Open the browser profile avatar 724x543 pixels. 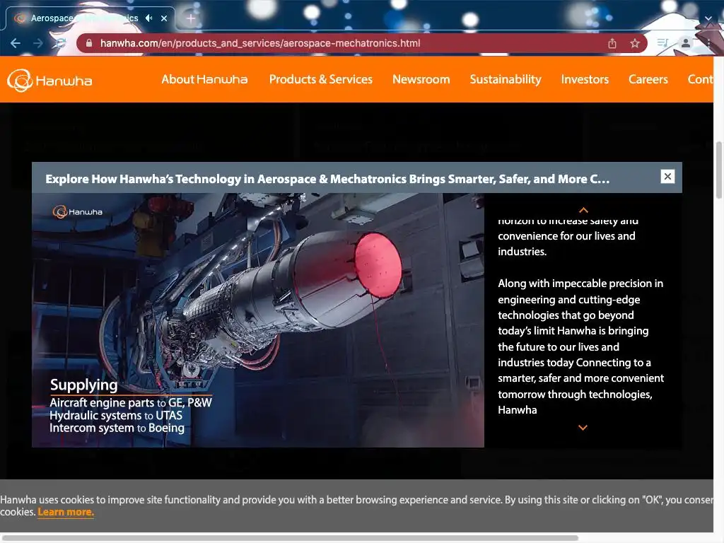pos(686,43)
